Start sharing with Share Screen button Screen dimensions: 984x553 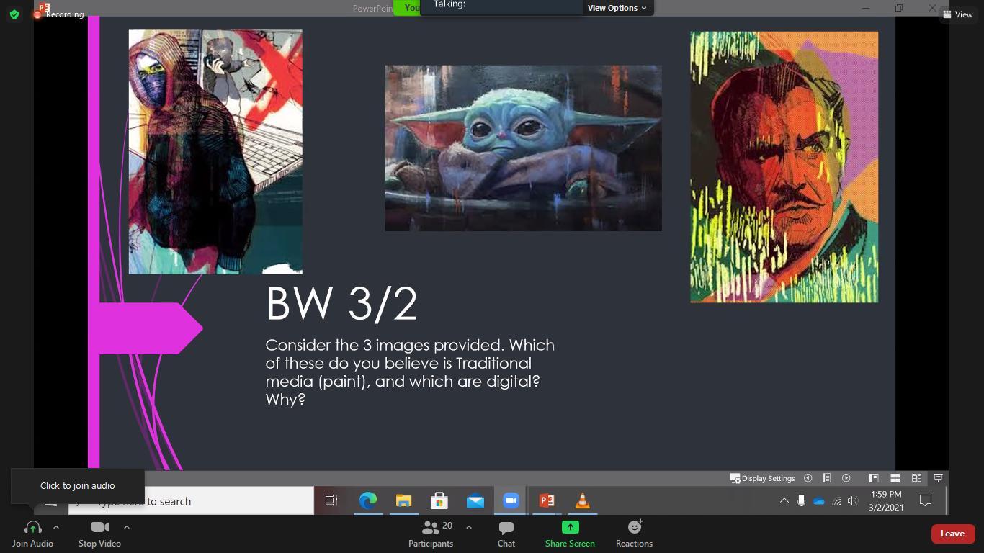tap(570, 534)
